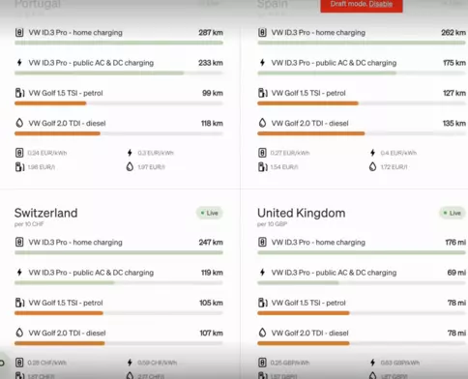Click droplet icon in Spain's Golf diesel row

[262, 123]
